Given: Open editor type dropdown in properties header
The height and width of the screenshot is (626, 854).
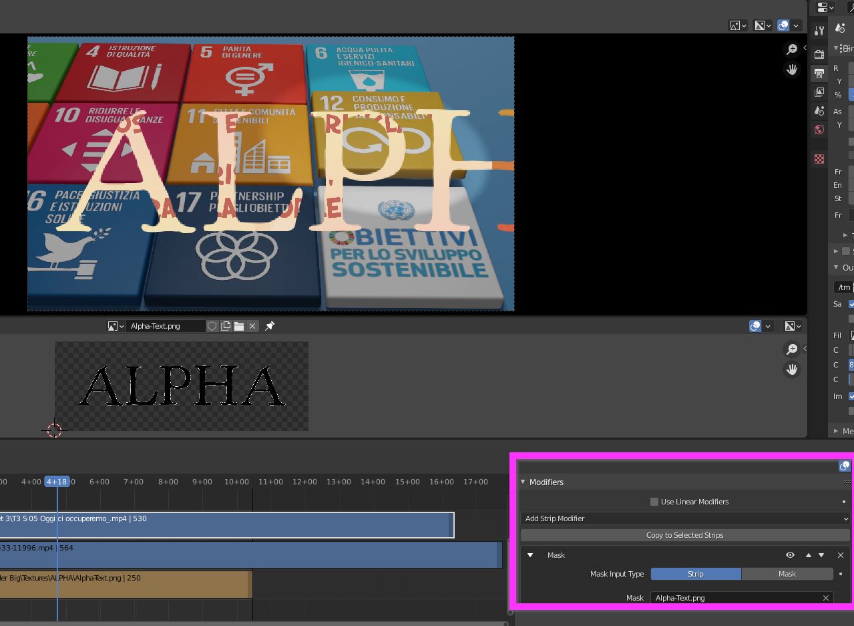Looking at the screenshot, I should point(827,7).
